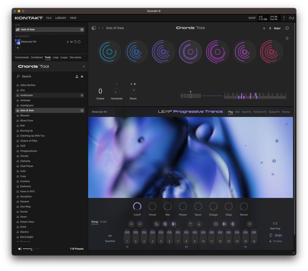Select the Perform FX page
This screenshot has width=308, height=271.
tap(260, 112)
